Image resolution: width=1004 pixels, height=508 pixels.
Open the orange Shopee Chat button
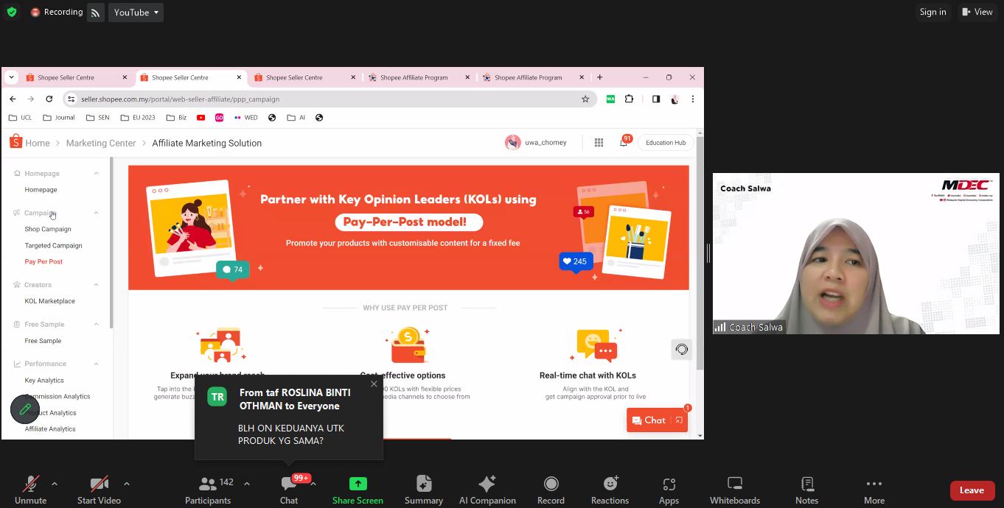click(x=657, y=420)
